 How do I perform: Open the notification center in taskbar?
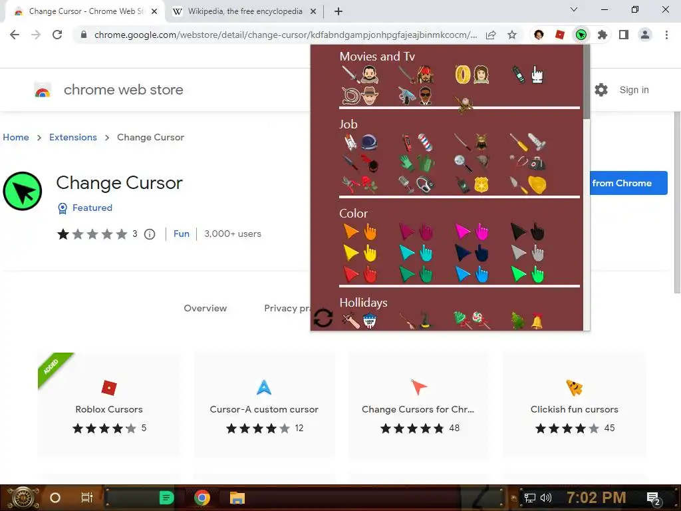point(653,498)
